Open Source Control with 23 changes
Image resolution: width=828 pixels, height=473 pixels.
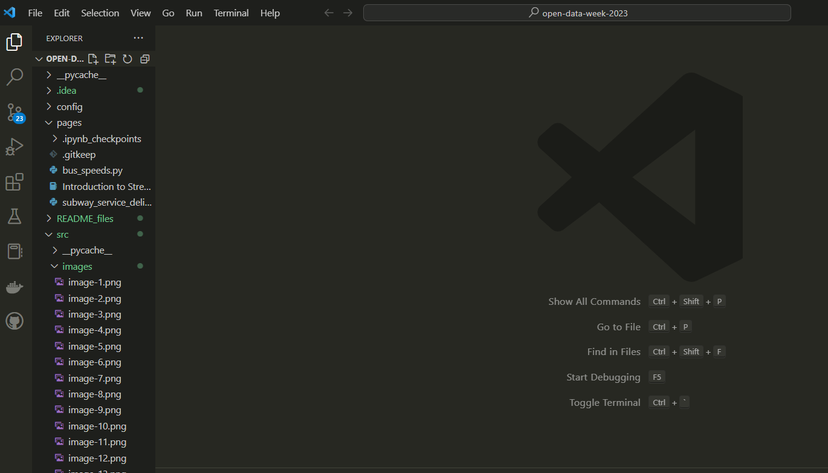15,113
